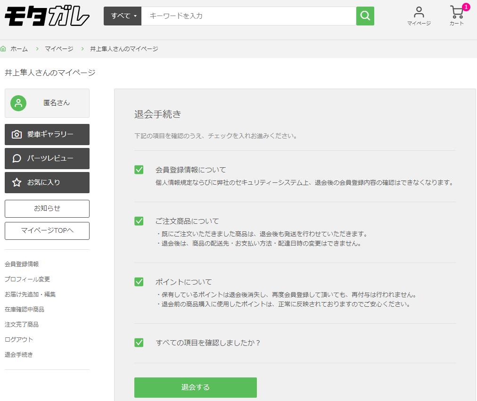Viewport: 477px width, 401px height.
Task: Click the star icon for お気に入り
Action: [16, 182]
